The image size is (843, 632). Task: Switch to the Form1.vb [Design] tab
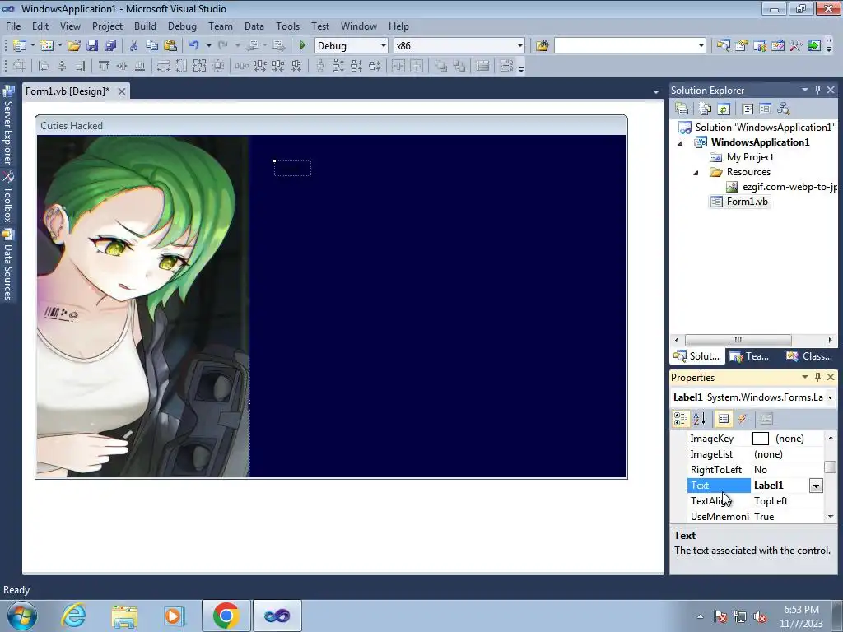pos(68,91)
